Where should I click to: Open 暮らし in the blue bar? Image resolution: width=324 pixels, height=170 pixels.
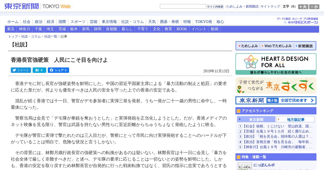tap(127, 29)
